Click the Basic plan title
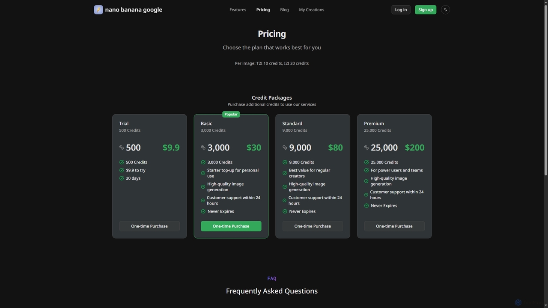This screenshot has height=308, width=548. click(206, 124)
